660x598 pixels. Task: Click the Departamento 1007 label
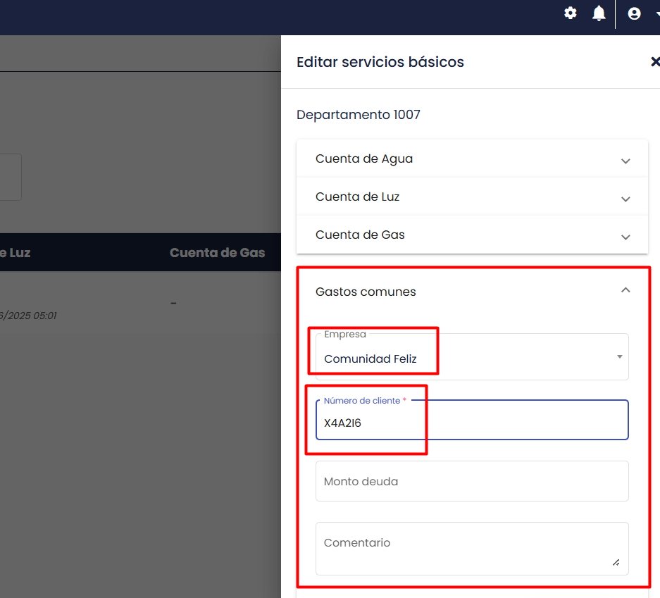click(x=359, y=115)
